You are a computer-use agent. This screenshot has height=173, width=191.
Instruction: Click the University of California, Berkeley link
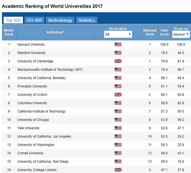click(x=42, y=78)
